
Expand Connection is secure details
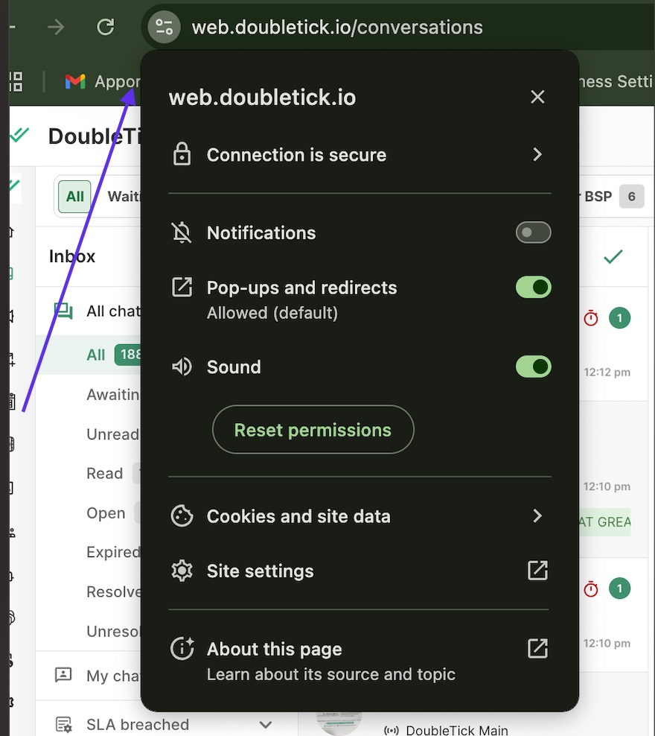coord(537,155)
